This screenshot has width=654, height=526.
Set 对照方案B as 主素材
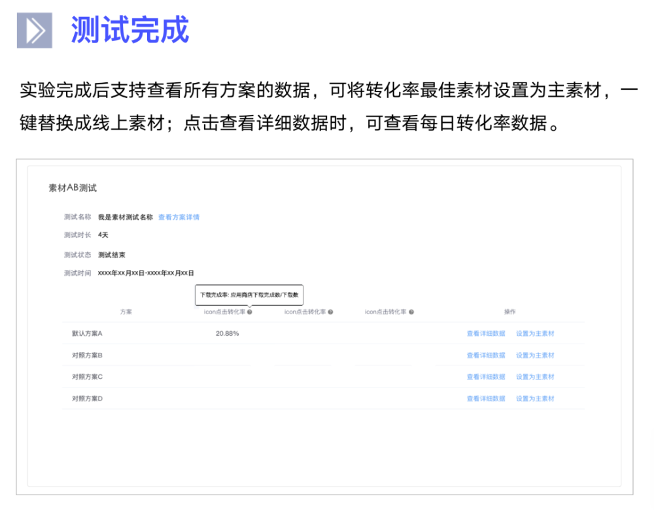coord(535,355)
